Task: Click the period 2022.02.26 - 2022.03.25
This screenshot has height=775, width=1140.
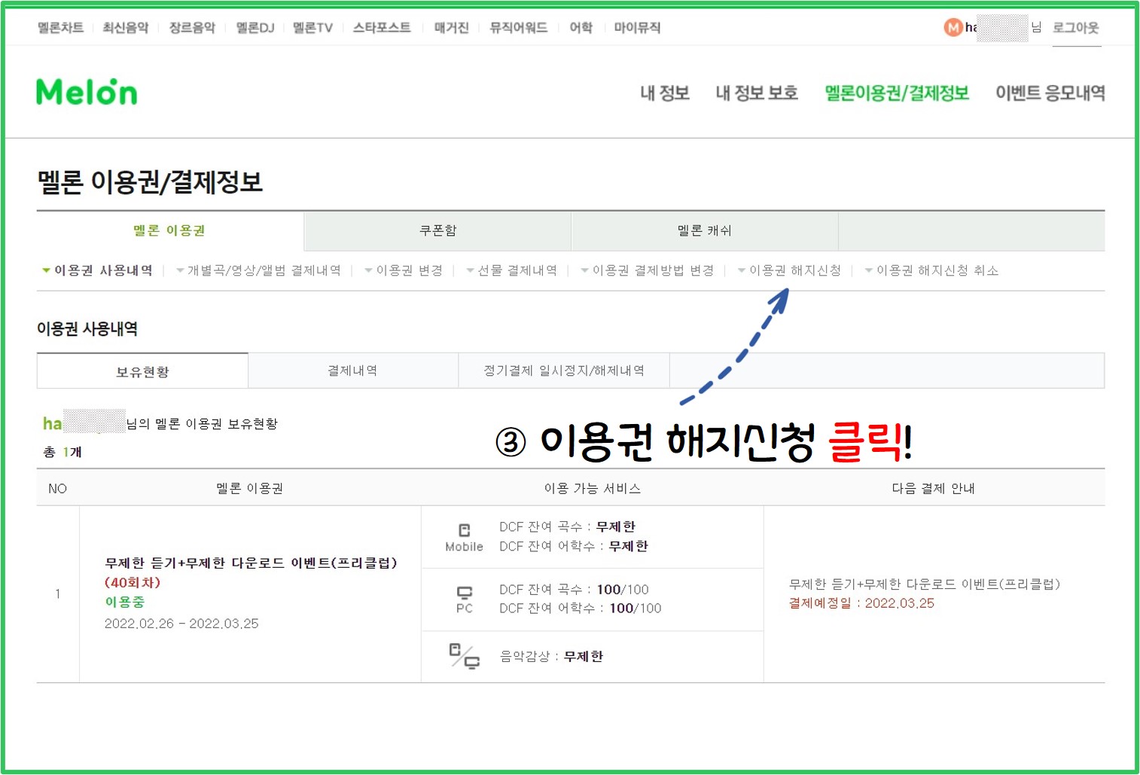Action: tap(181, 624)
